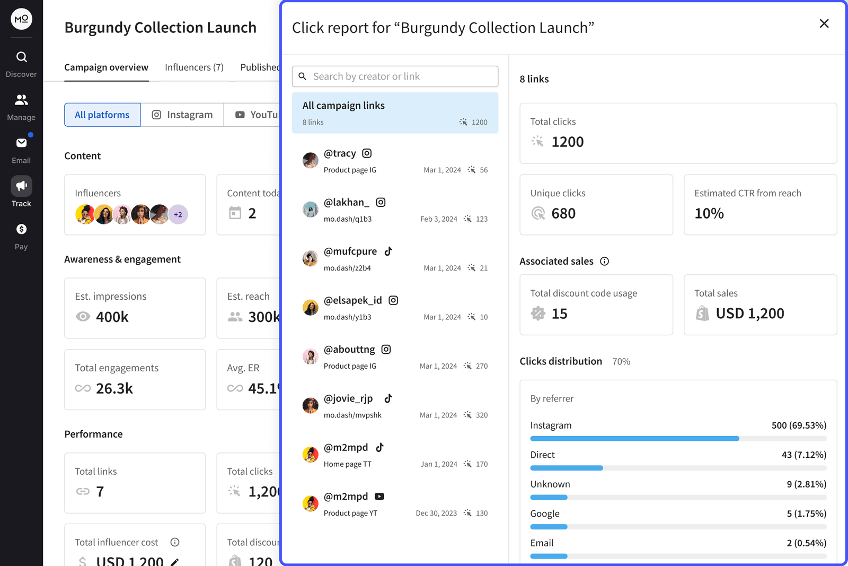Screen dimensions: 848x566
Task: Click the Instagram icon next to @tracy
Action: point(366,153)
